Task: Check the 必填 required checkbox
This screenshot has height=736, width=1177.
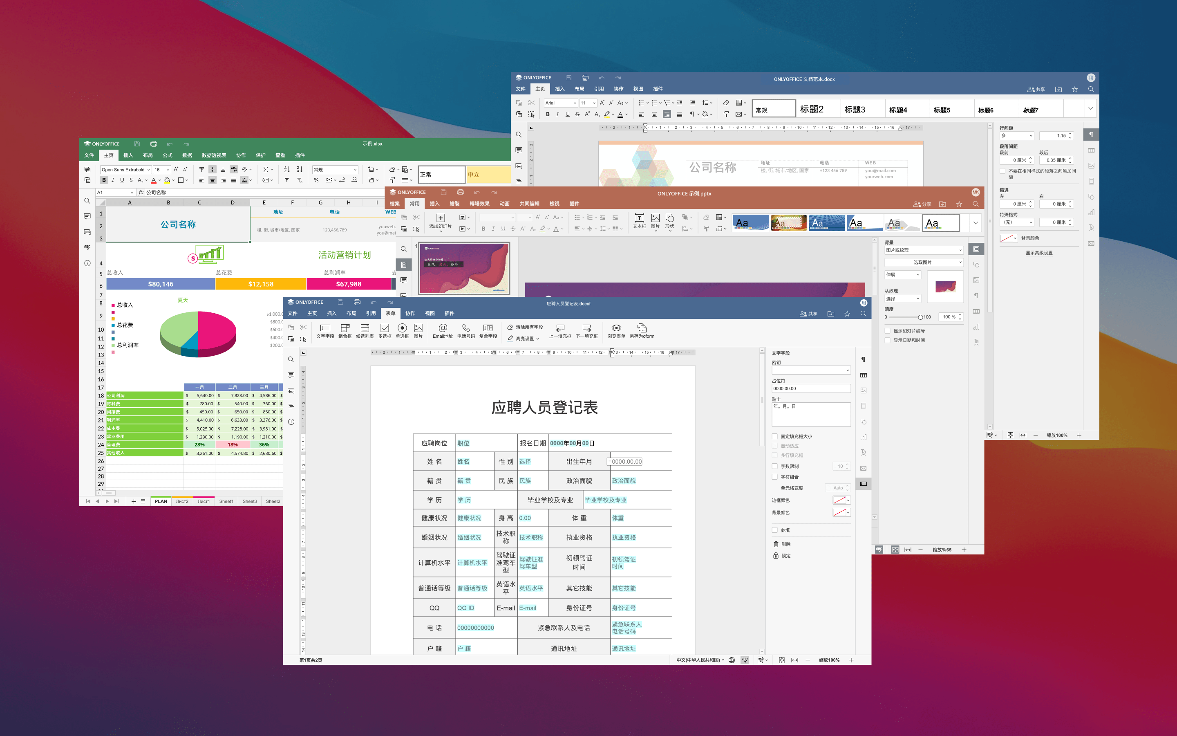Action: 775,530
